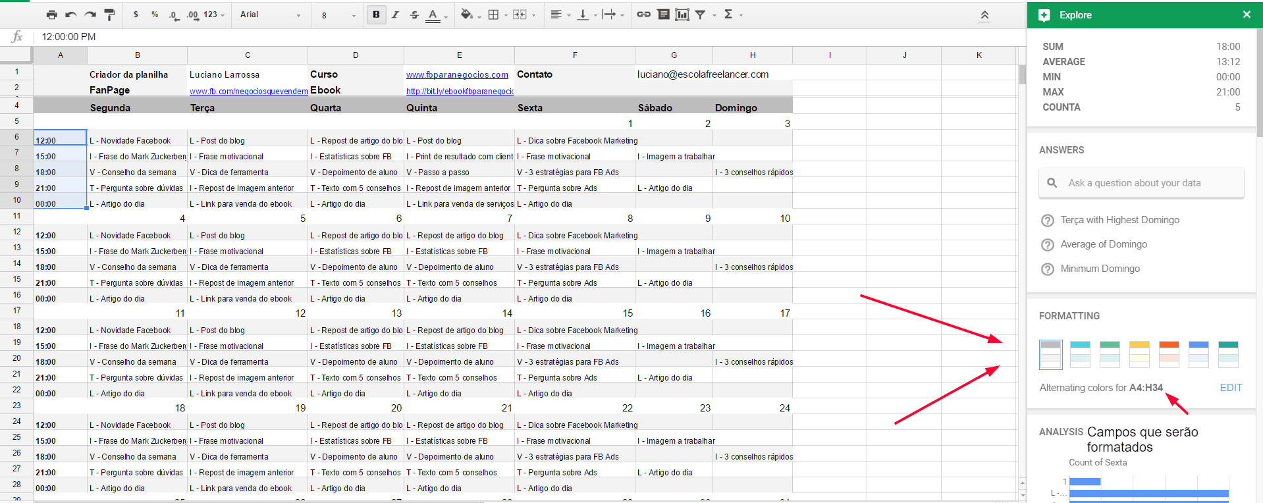Click the luciano@escolafreelancer.com cell
This screenshot has width=1263, height=503.
pyautogui.click(x=703, y=74)
